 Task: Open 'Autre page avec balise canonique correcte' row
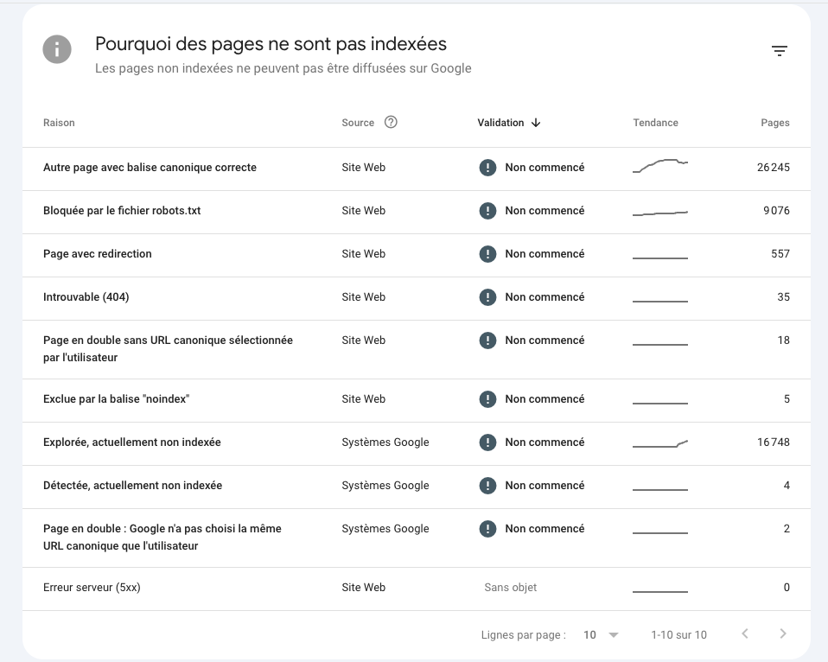click(150, 168)
